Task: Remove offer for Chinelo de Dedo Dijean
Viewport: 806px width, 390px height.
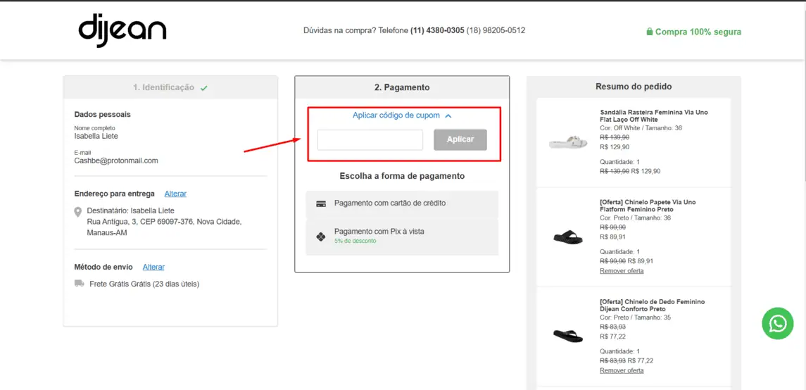Action: [622, 370]
